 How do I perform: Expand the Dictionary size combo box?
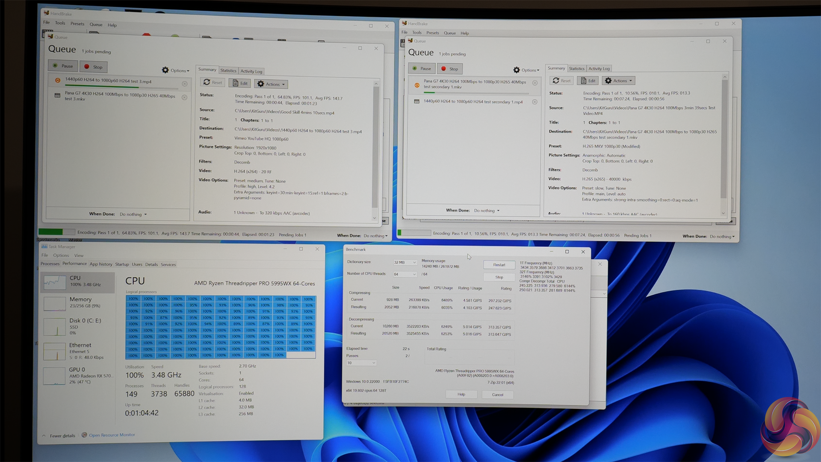point(405,262)
